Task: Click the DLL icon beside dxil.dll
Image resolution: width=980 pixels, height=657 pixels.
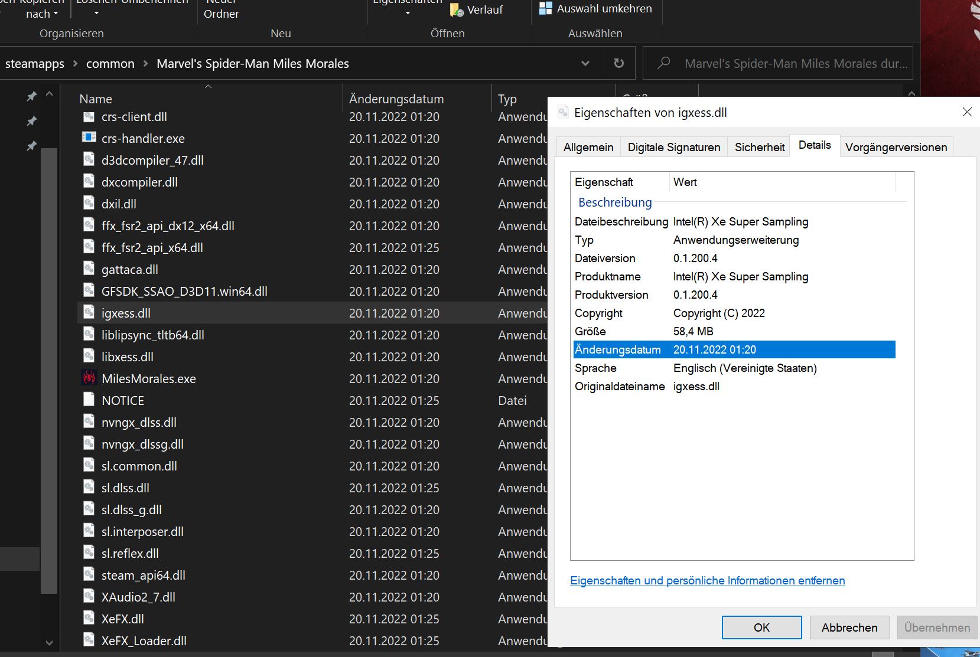Action: point(89,203)
